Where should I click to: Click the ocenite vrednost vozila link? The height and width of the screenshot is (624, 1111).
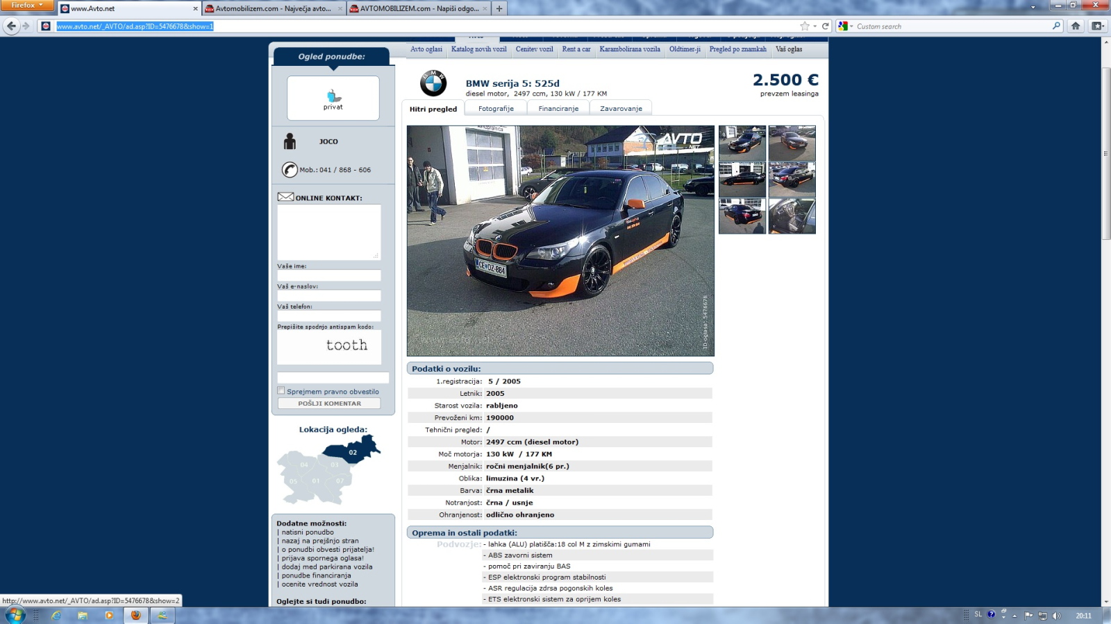[320, 584]
